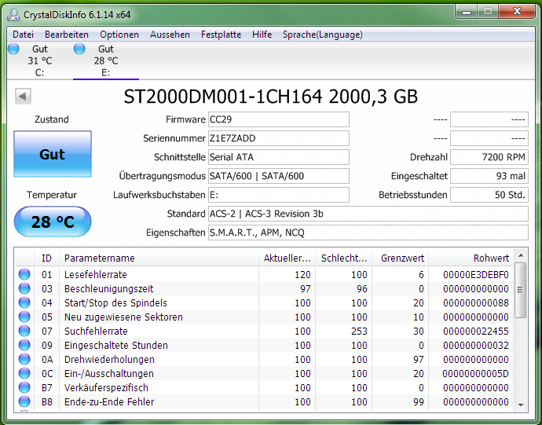The width and height of the screenshot is (542, 425).
Task: Click the Drehzahl field 7200 RPM
Action: tap(489, 157)
